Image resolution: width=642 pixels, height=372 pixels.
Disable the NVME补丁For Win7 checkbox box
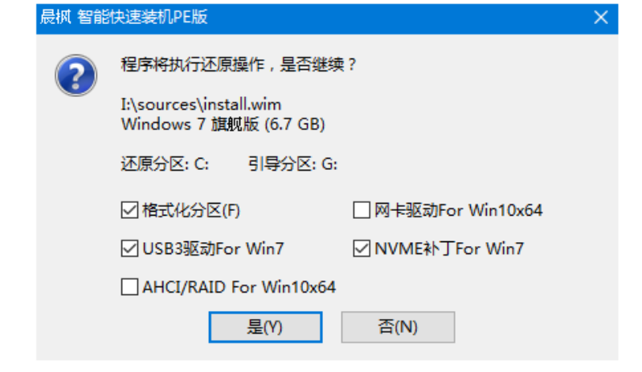362,249
